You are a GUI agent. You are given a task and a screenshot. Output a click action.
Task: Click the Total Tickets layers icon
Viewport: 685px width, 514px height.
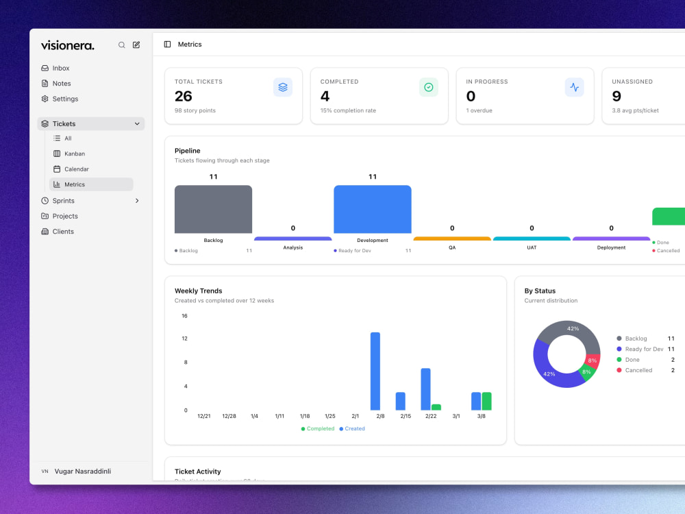click(283, 88)
